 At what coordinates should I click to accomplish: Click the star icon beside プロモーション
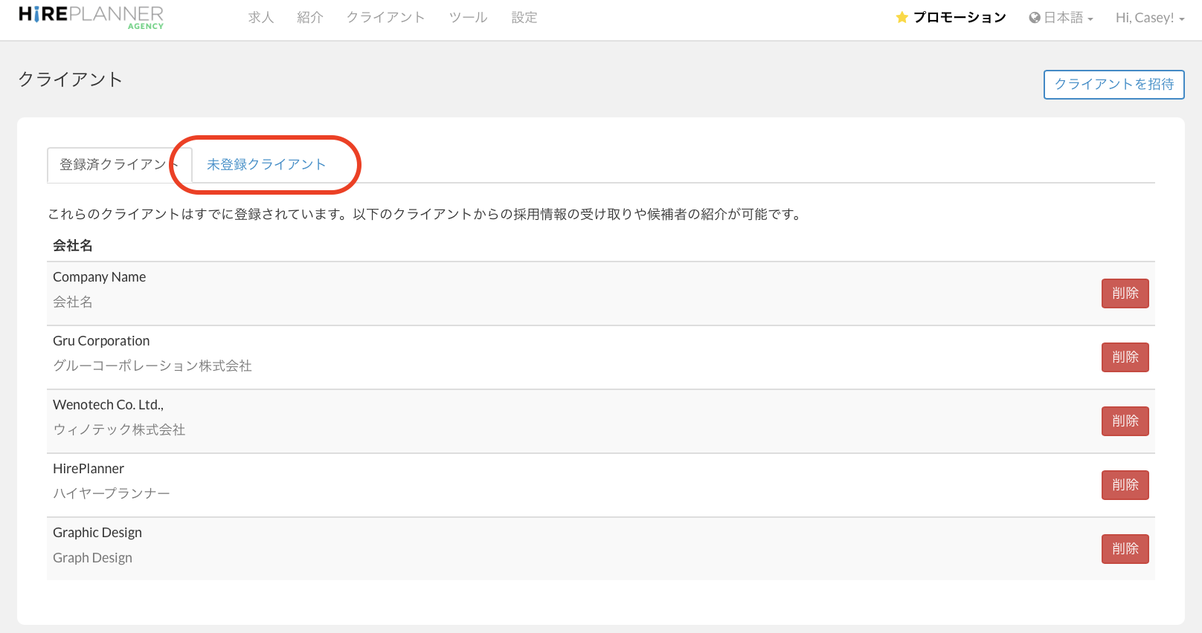(x=901, y=17)
